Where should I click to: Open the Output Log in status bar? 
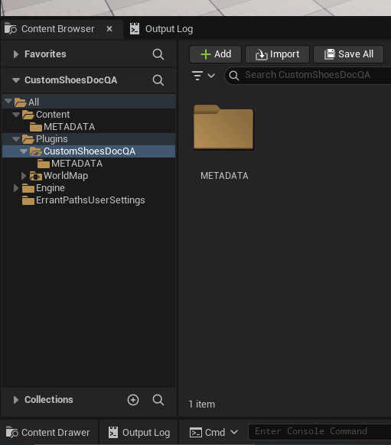138,432
